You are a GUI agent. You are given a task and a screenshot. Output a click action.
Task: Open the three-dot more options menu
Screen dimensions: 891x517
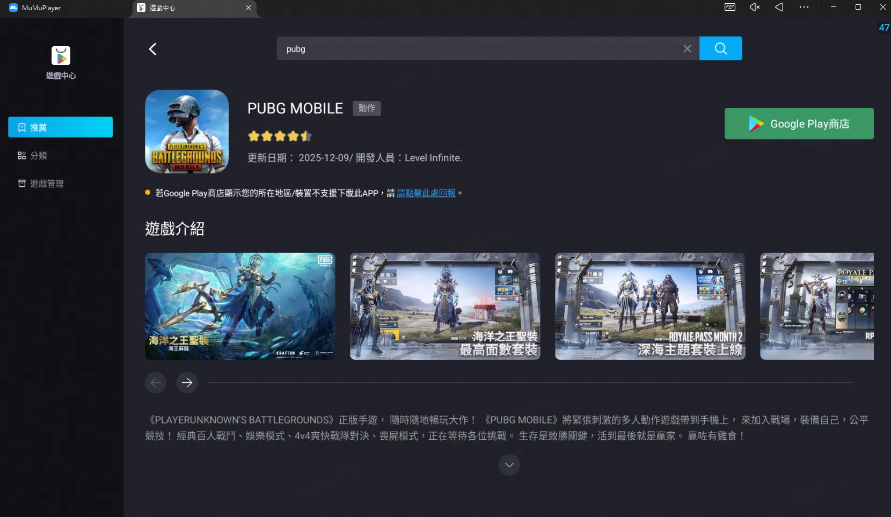click(804, 7)
